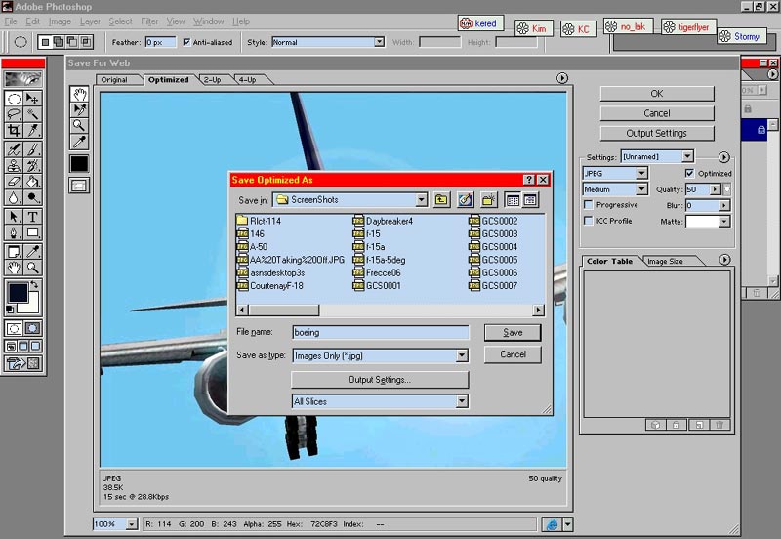Viewport: 781px width, 539px height.
Task: Click the Create New Folder icon
Action: coord(487,199)
